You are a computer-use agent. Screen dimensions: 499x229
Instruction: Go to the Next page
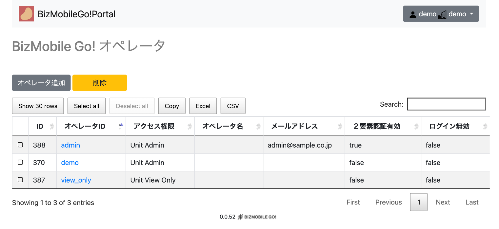tap(443, 202)
